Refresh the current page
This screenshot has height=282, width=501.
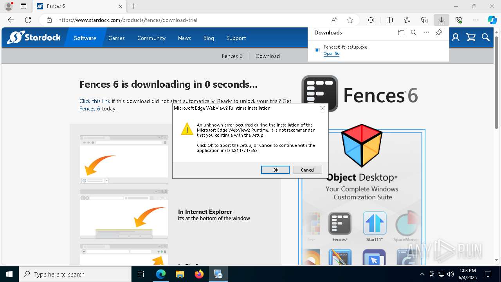point(28,20)
